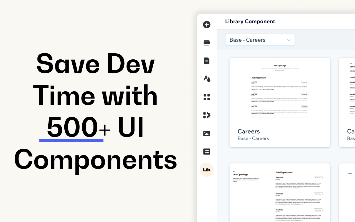Screen dimensions: 355x222
Task: Click the chevron beside Base - Careers
Action: pyautogui.click(x=289, y=40)
